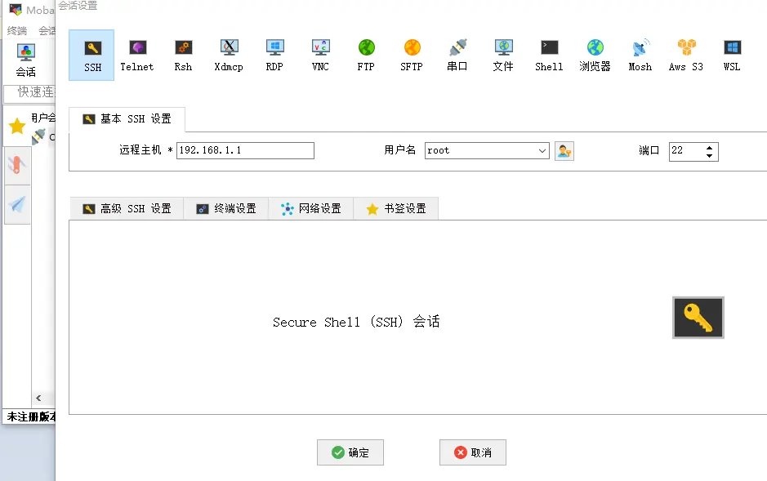Decrease the 端口 port number with the down stepper
767x481 pixels.
(709, 154)
